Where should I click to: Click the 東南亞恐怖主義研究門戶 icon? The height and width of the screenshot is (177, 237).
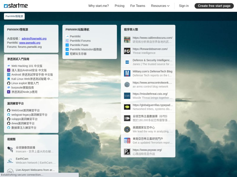pos(127,141)
